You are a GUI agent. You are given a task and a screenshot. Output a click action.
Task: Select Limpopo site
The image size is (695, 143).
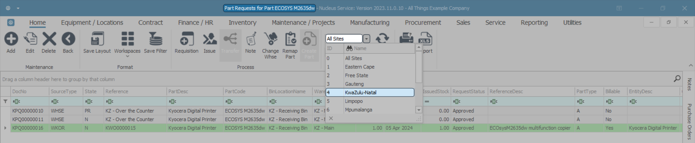[370, 101]
